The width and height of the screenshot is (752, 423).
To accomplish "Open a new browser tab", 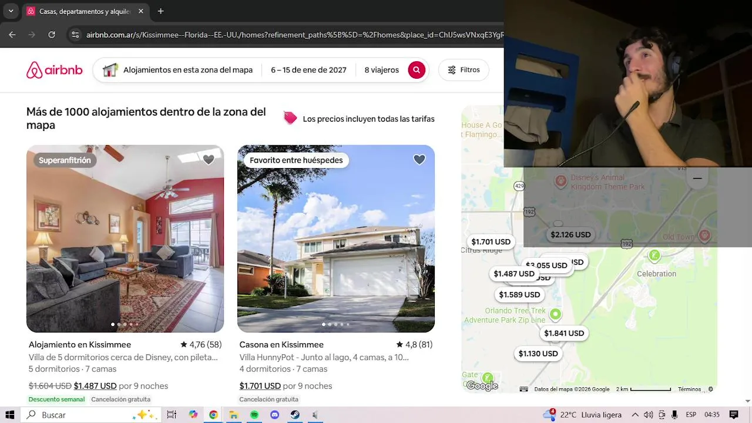I will point(160,11).
